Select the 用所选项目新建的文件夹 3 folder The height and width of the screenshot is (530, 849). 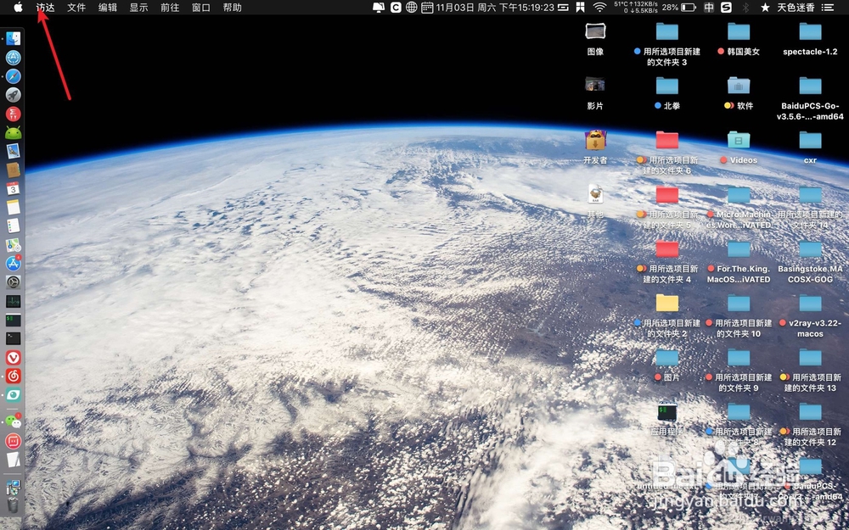click(667, 31)
